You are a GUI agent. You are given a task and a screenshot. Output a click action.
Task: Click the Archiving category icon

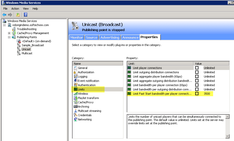point(76,107)
